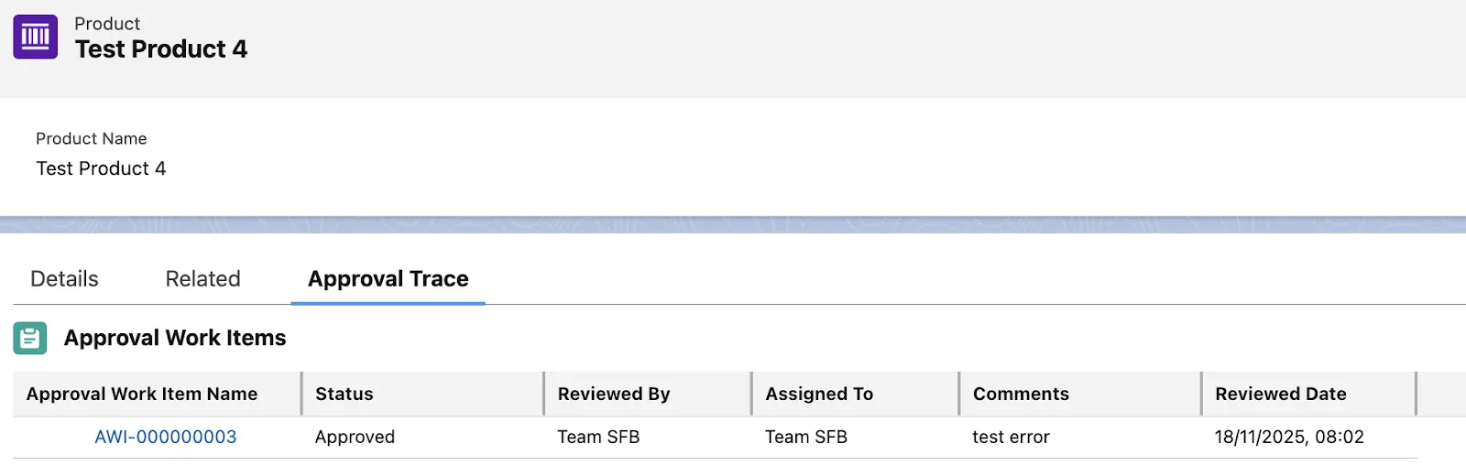Click the Approved status cell

(355, 438)
